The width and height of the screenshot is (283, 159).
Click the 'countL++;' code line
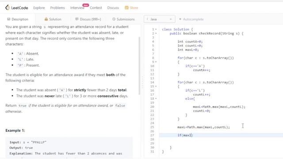[202, 95]
